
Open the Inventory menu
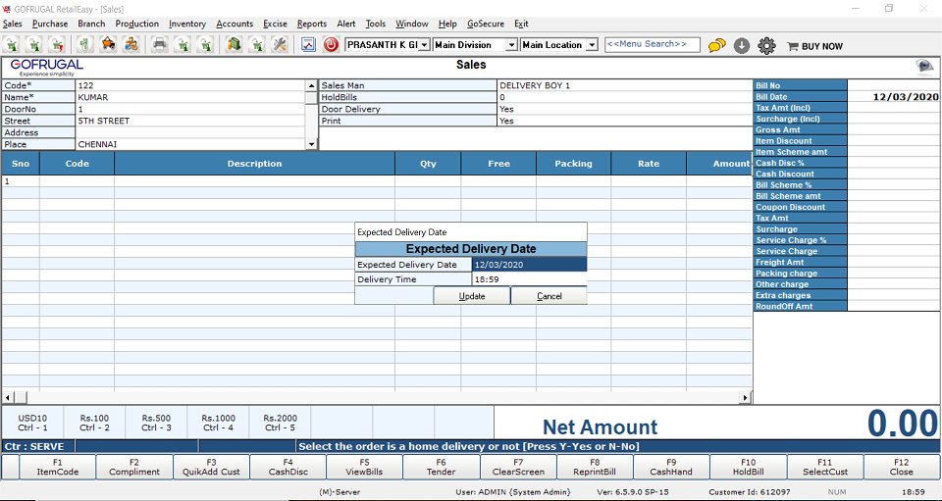(x=187, y=24)
